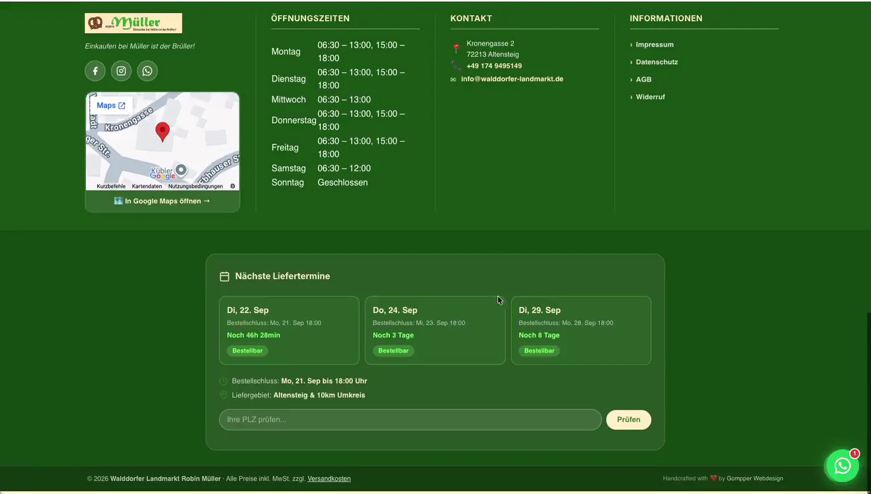Click the clock icon beside Bestellschluss
The image size is (871, 494).
[x=223, y=381]
